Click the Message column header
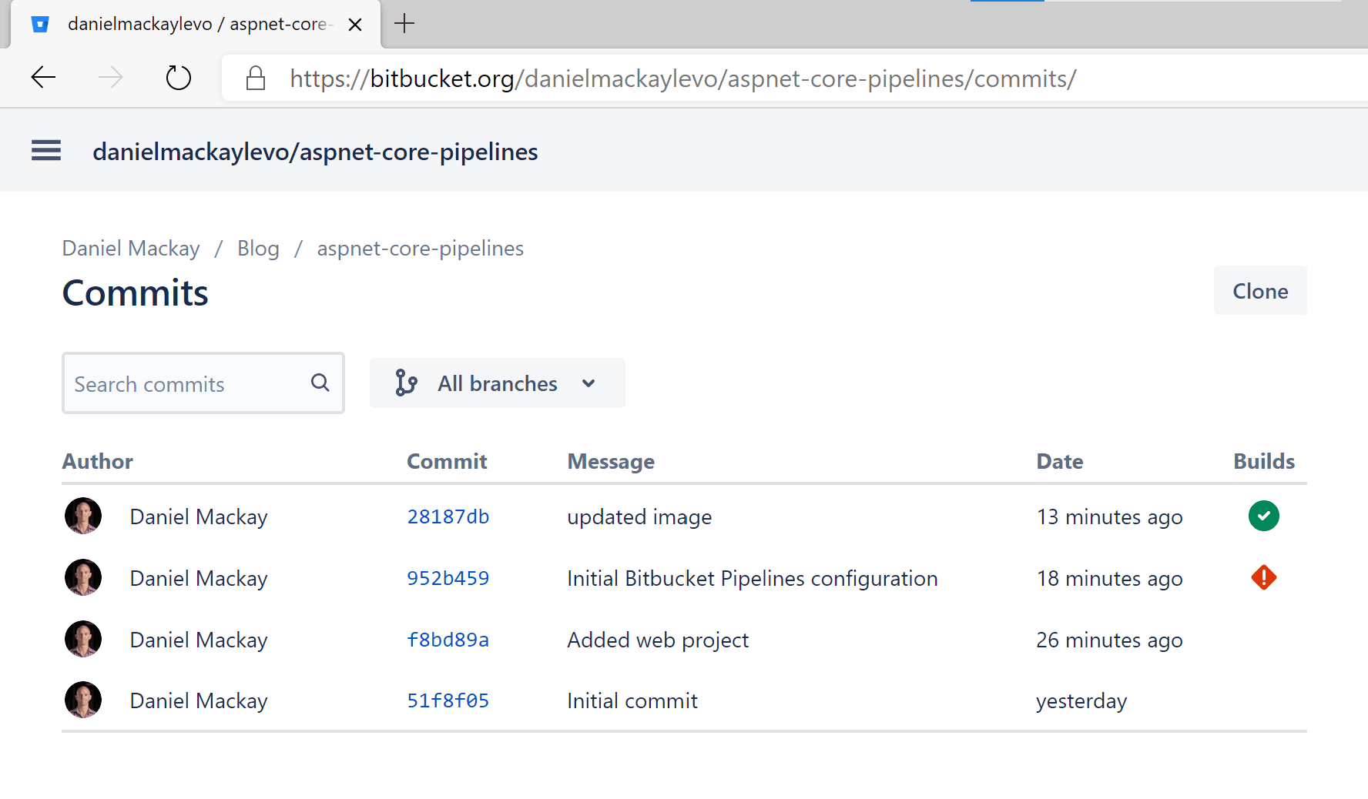 click(611, 461)
